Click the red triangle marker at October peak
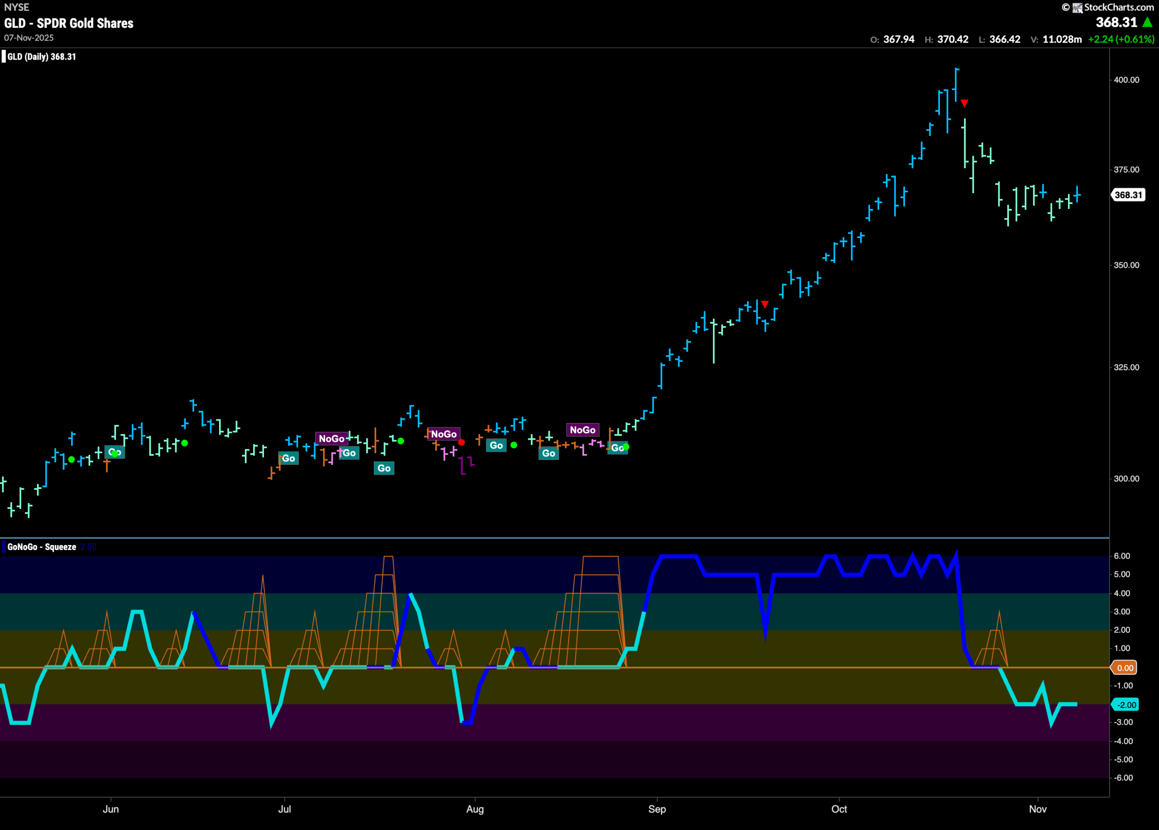Screen dimensions: 1159x830 (x=964, y=104)
